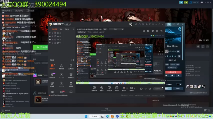Open the hamburger menu in streaming app title bar

[153, 24]
